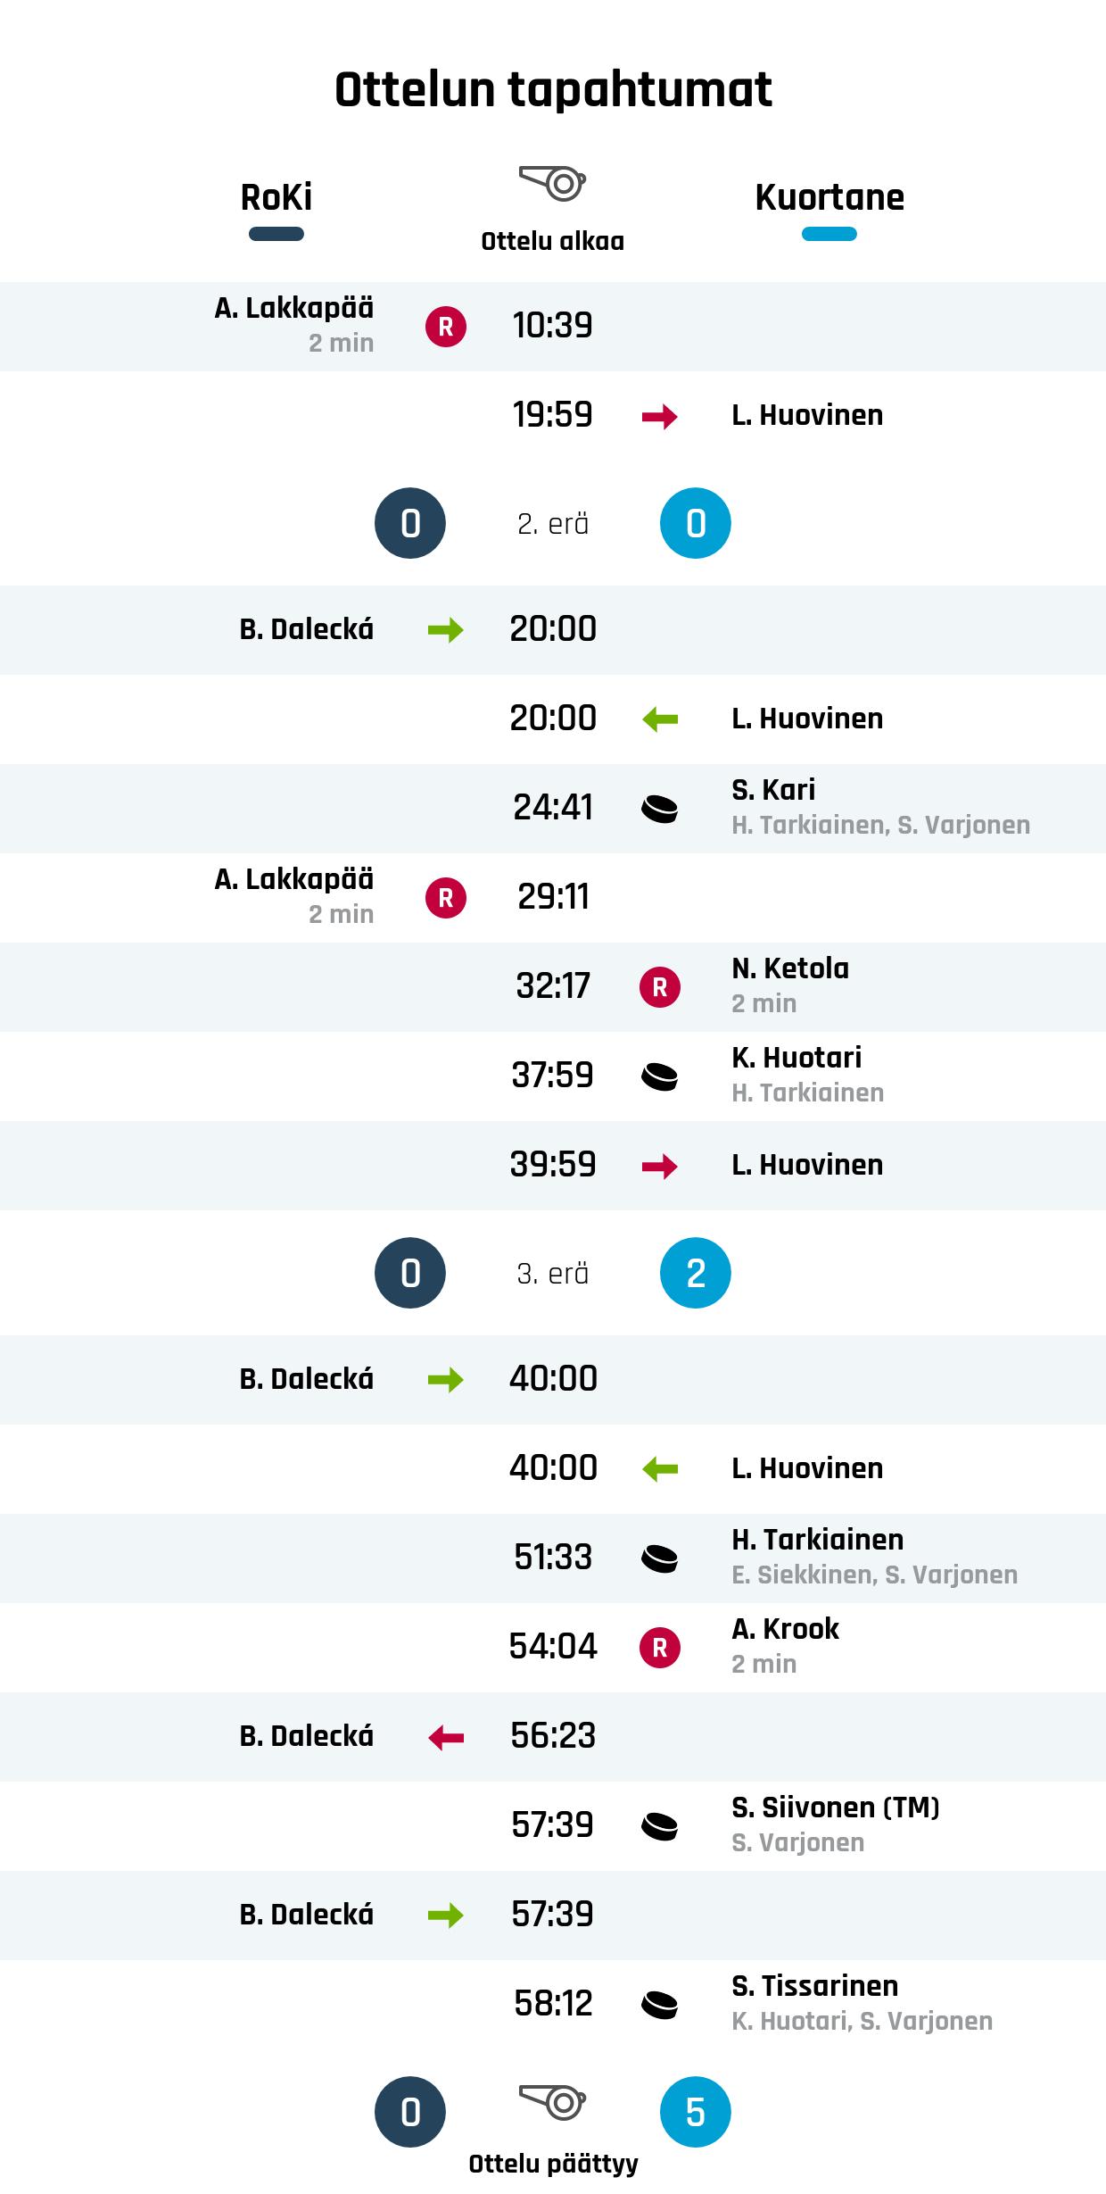Screen dimensions: 1106x2194
Task: Click the red arrow at 56:23
Action: (446, 1737)
